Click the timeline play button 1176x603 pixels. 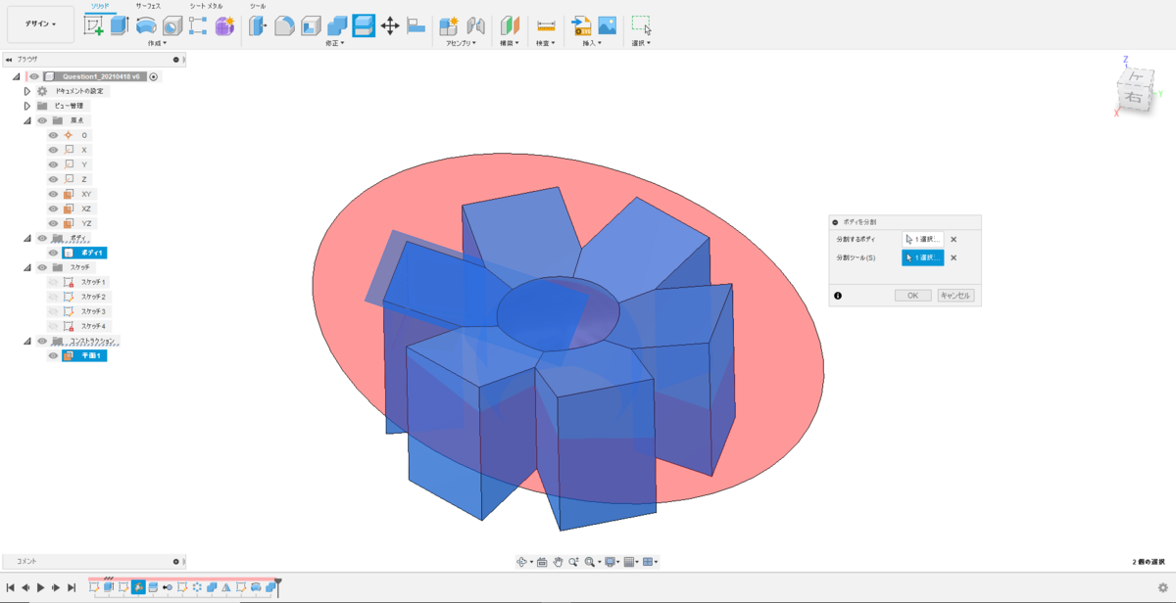click(40, 587)
